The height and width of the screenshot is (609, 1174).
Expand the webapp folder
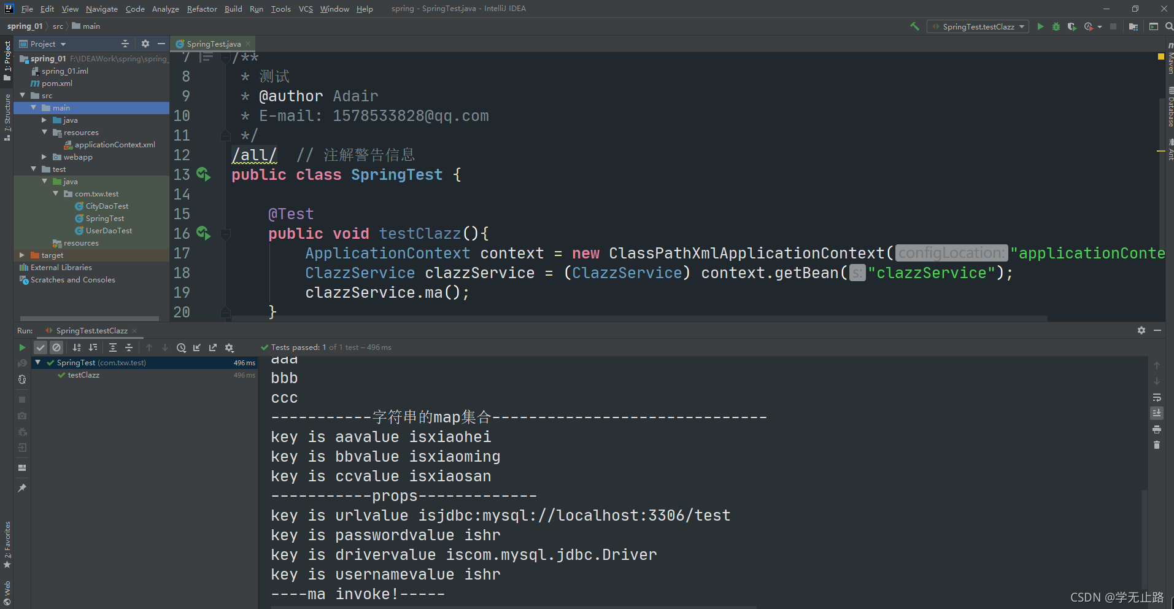click(x=44, y=157)
